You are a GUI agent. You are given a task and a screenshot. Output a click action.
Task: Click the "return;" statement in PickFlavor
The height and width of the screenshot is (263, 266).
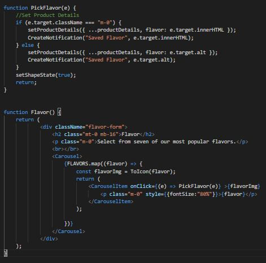(x=26, y=82)
